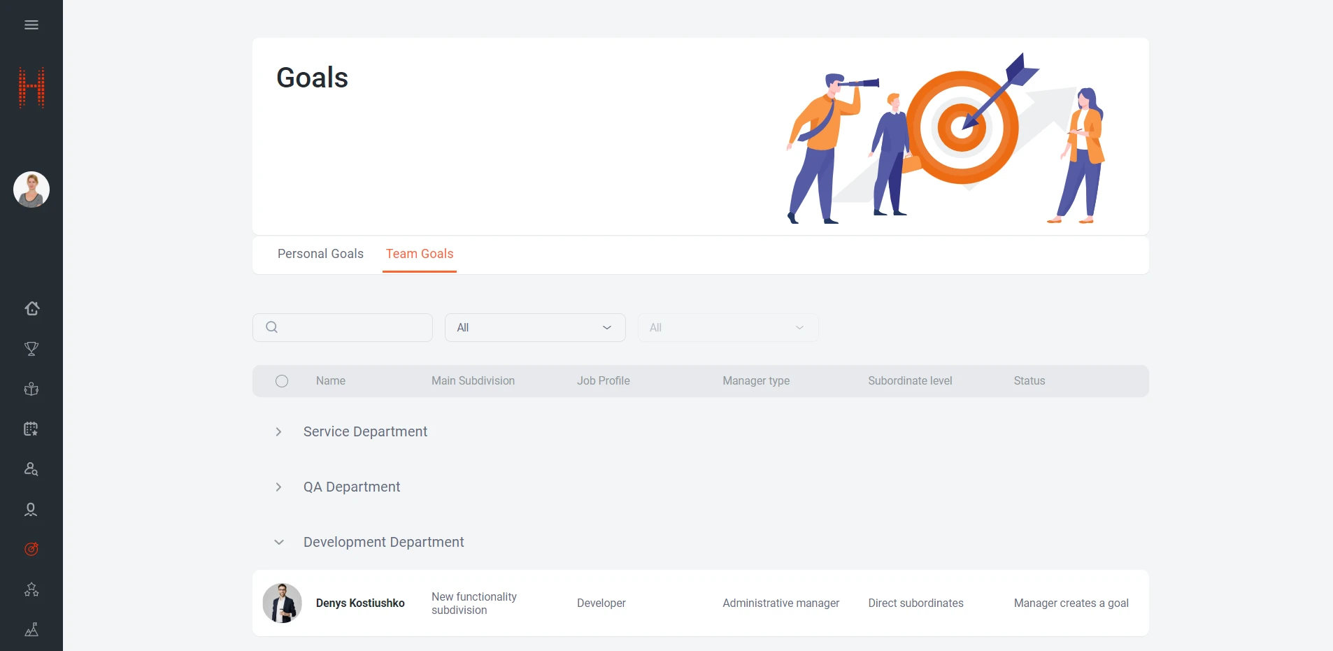Open the calendar with star icon
The image size is (1333, 651).
[x=31, y=429]
